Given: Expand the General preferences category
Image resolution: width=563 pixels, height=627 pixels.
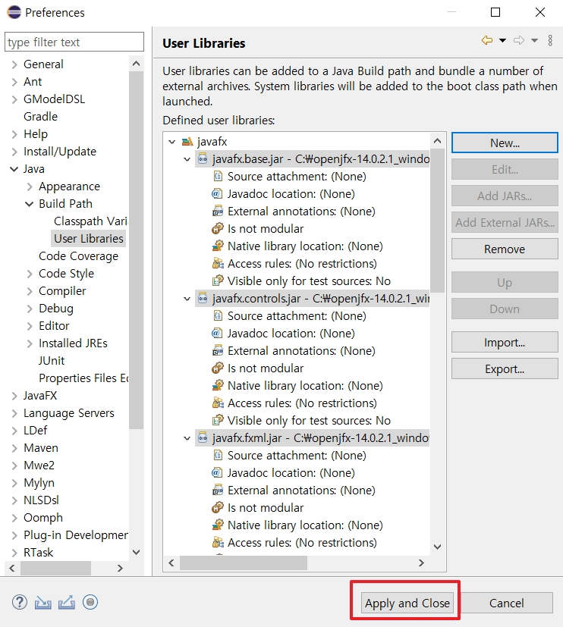Looking at the screenshot, I should click(14, 64).
